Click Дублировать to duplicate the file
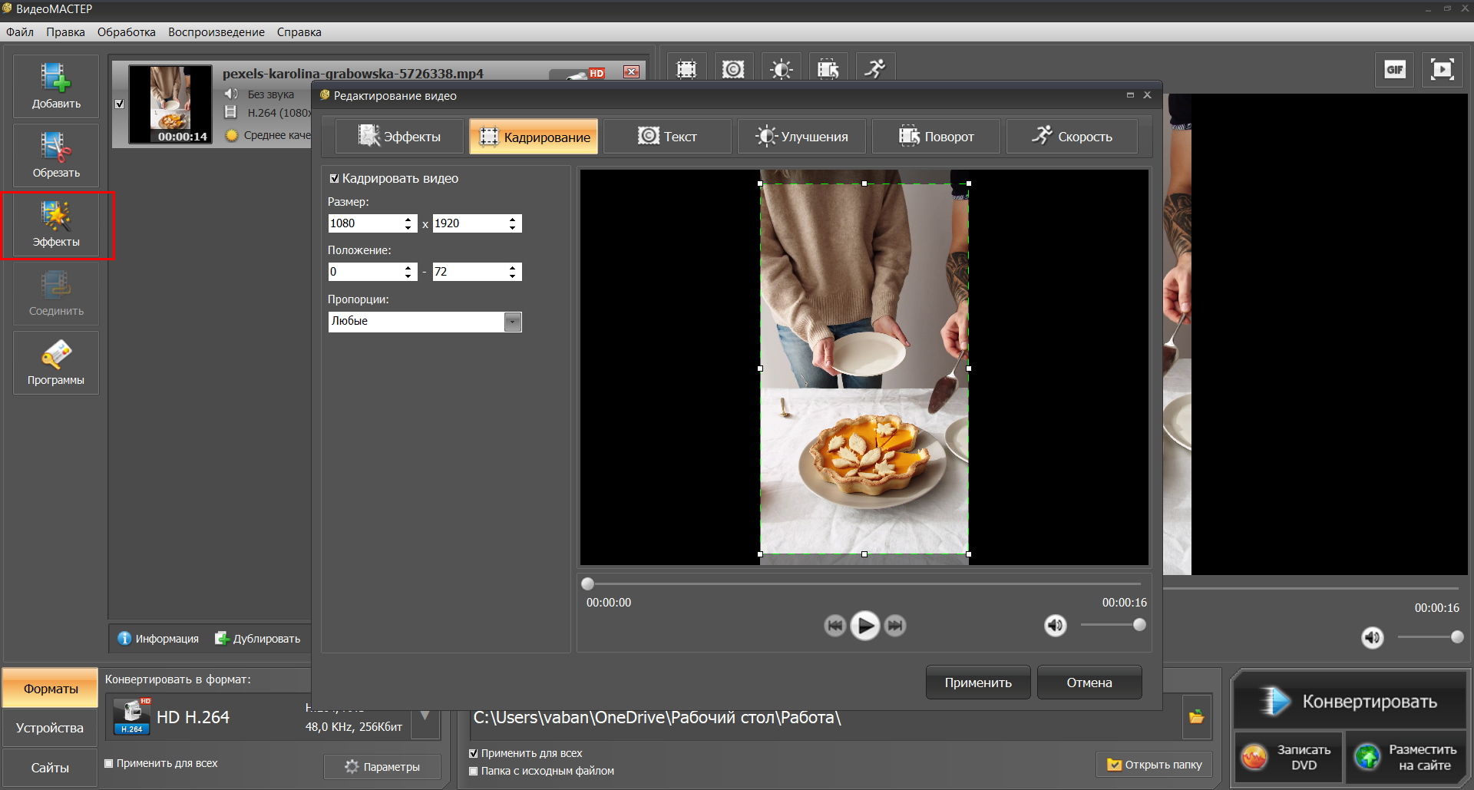The image size is (1474, 790). (x=258, y=639)
